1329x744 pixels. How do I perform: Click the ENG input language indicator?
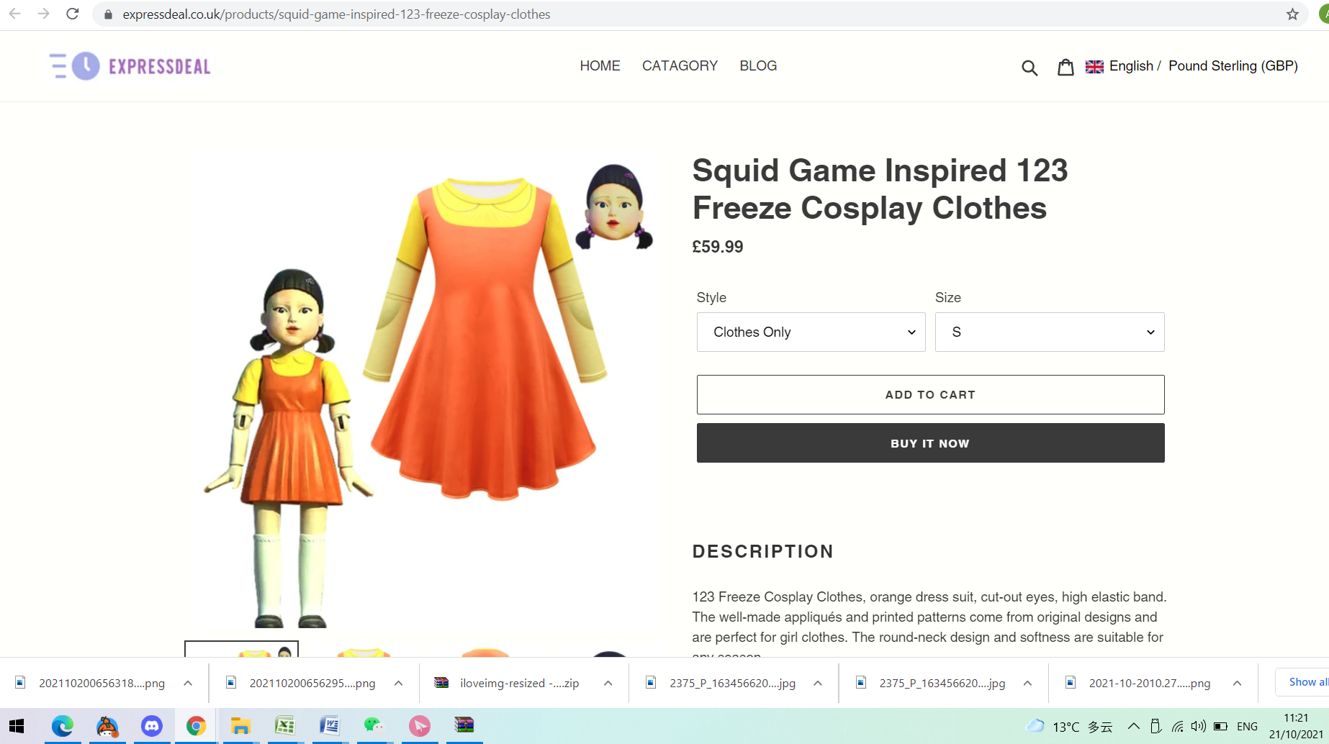(x=1247, y=726)
